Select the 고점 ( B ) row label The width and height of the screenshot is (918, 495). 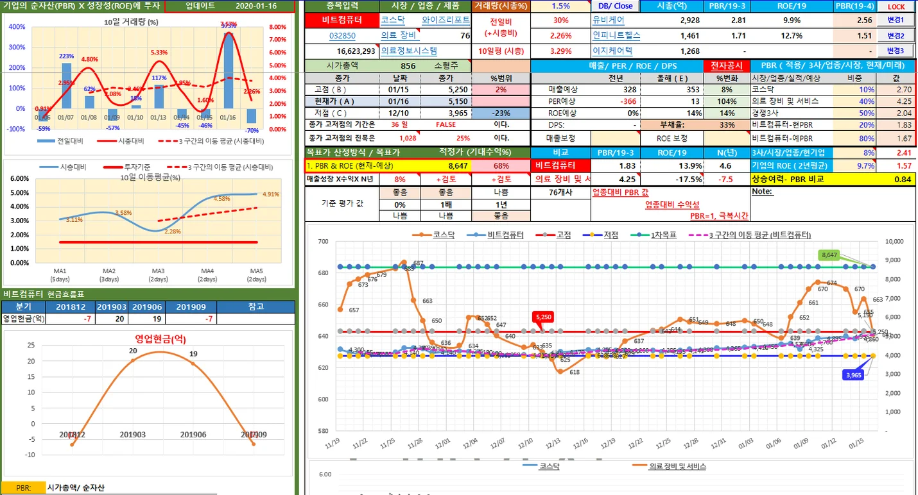point(342,90)
